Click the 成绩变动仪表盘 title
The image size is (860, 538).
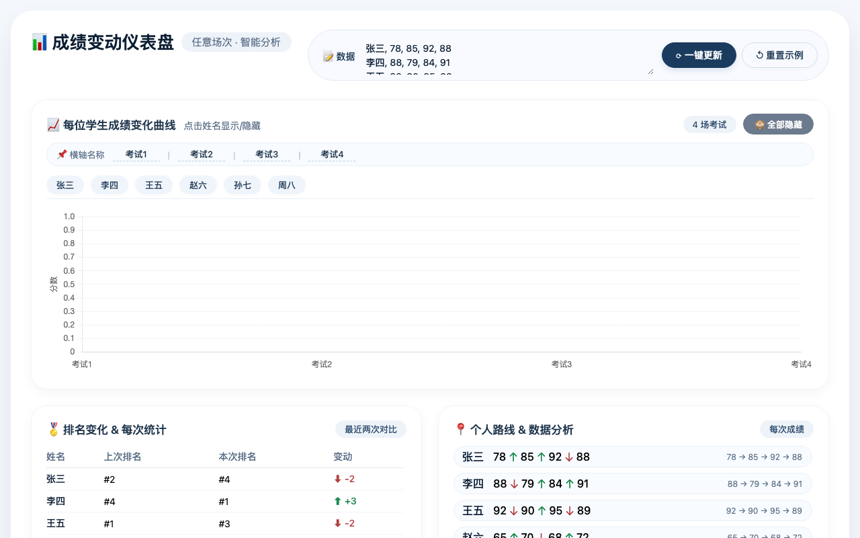point(113,42)
